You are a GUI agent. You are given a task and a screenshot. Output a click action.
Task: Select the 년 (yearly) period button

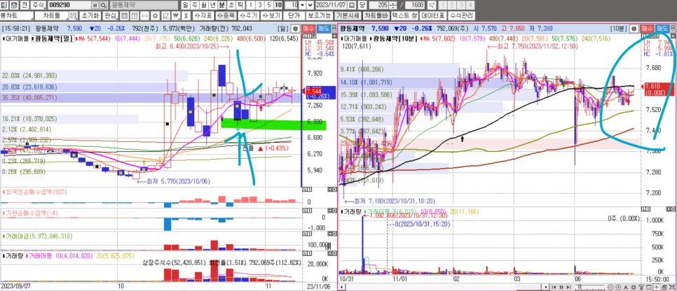(x=212, y=5)
